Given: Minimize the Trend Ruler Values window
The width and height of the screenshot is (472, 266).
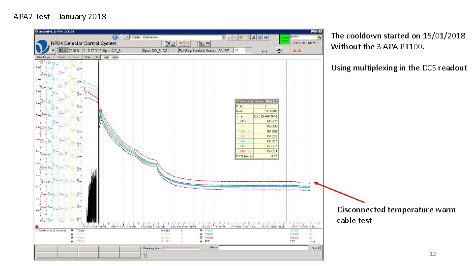Looking at the screenshot, I should click(x=267, y=101).
